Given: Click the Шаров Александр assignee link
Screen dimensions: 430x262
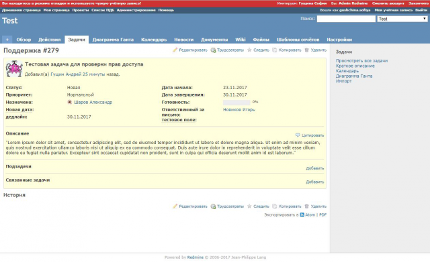Looking at the screenshot, I should coord(93,103).
